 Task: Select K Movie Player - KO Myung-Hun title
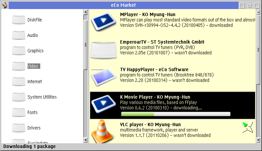pyautogui.click(x=155, y=97)
